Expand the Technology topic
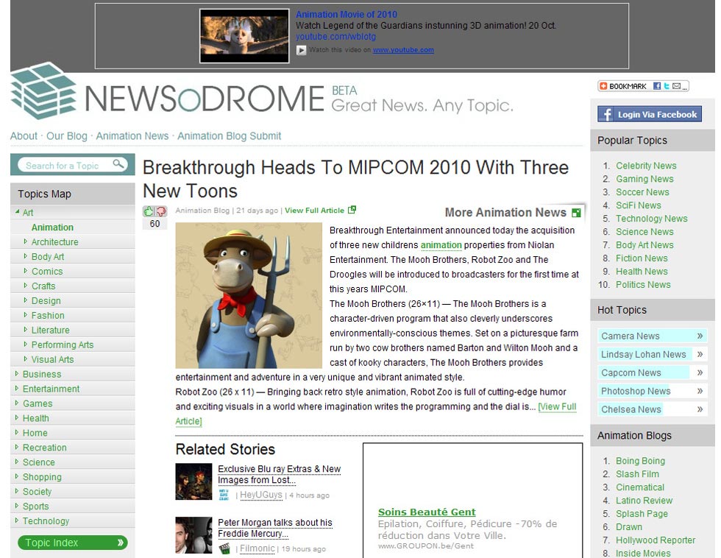 click(x=17, y=520)
